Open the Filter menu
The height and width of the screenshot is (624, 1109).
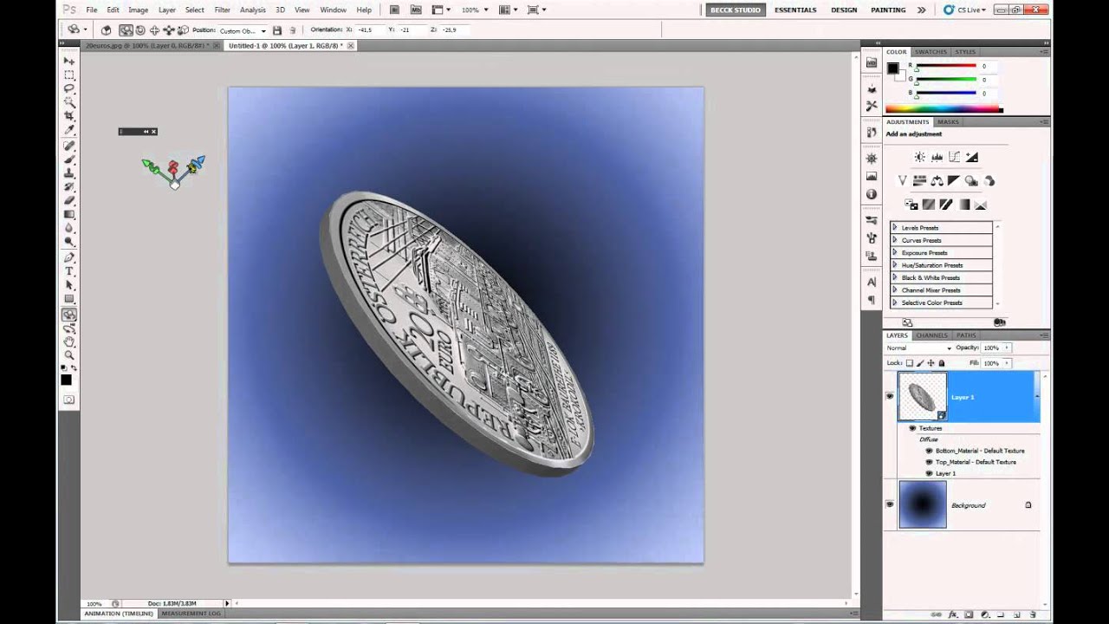tap(222, 10)
